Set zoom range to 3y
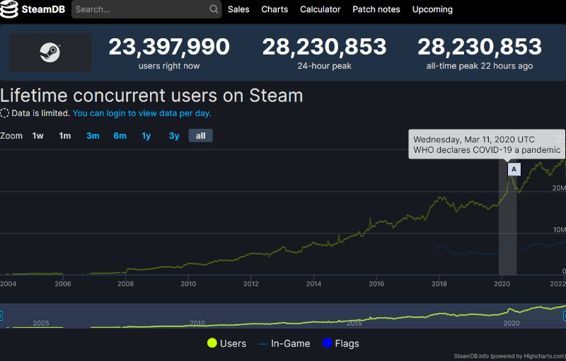 tap(174, 136)
